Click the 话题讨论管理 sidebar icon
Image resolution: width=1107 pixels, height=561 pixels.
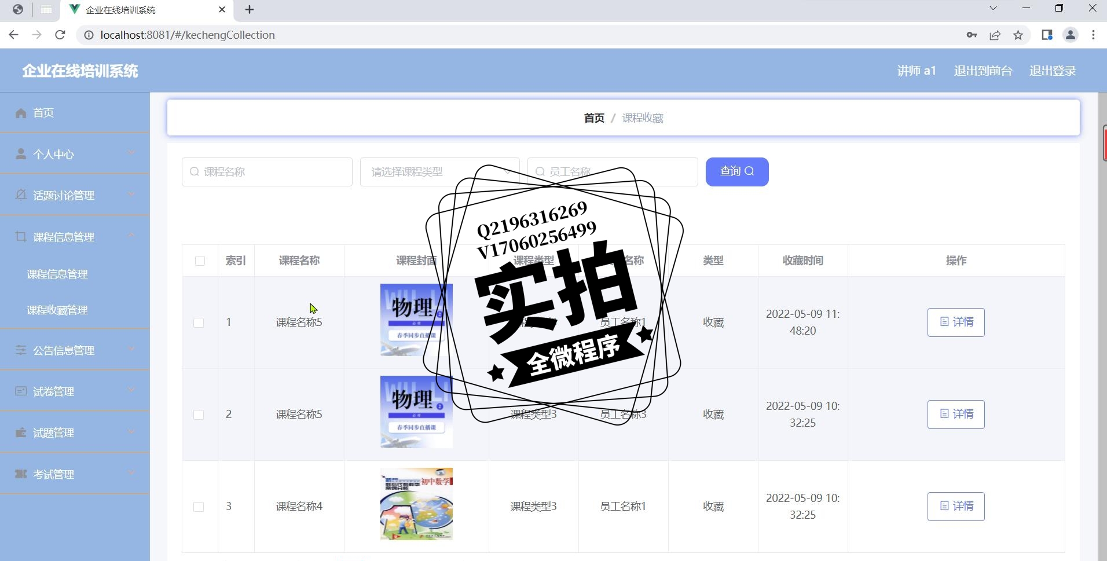click(x=21, y=195)
